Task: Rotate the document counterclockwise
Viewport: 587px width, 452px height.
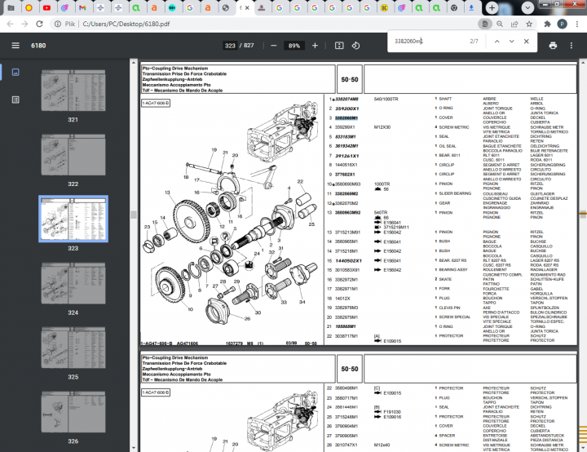Action: [355, 46]
